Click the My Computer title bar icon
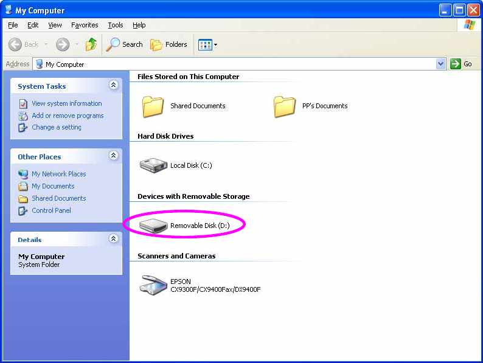 [9, 10]
